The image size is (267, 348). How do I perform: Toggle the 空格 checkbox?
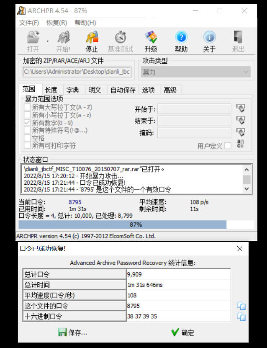coord(27,138)
